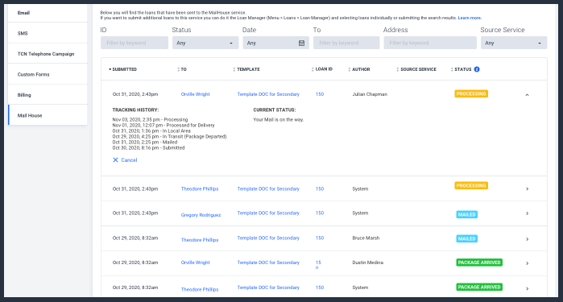Sort table by Source Service column

tap(416, 69)
